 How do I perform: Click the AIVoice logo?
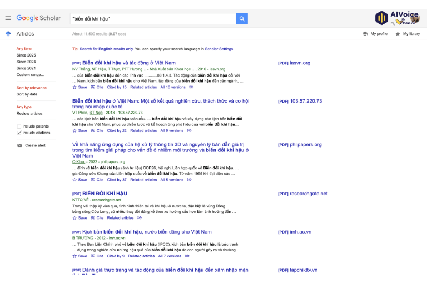[398, 18]
